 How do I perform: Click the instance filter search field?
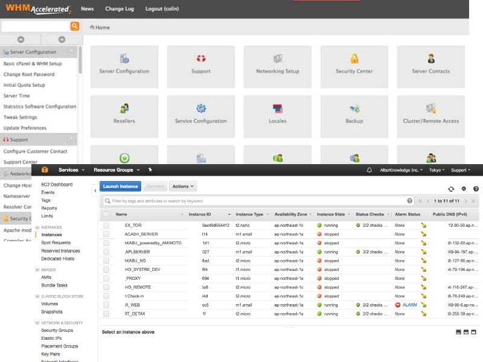[x=259, y=201]
